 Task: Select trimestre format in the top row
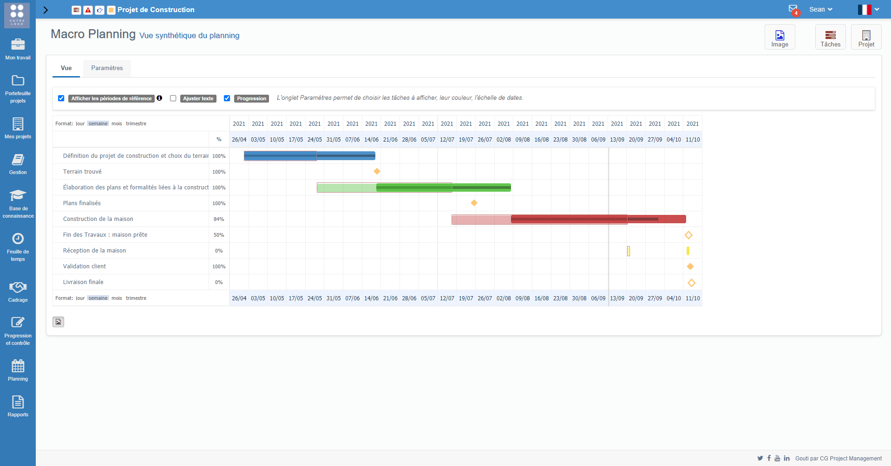[x=136, y=123]
